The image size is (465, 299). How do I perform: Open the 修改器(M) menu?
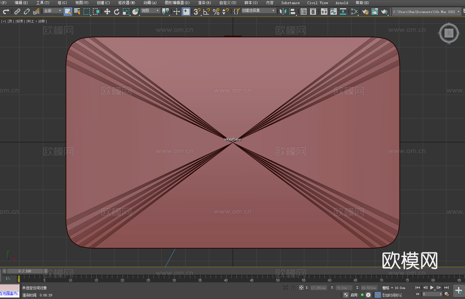127,3
